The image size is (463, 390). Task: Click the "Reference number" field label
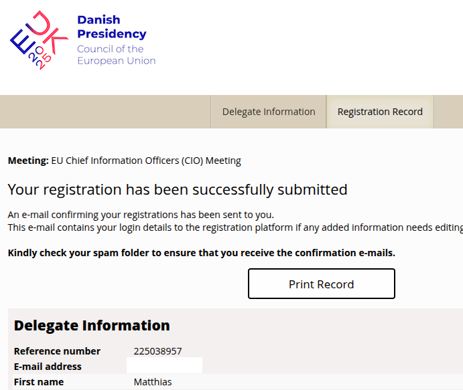click(x=57, y=351)
